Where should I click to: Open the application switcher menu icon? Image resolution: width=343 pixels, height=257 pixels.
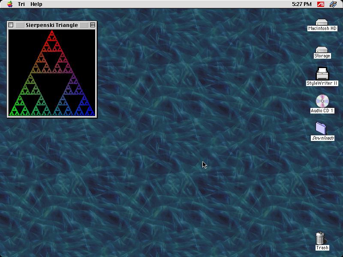point(333,4)
